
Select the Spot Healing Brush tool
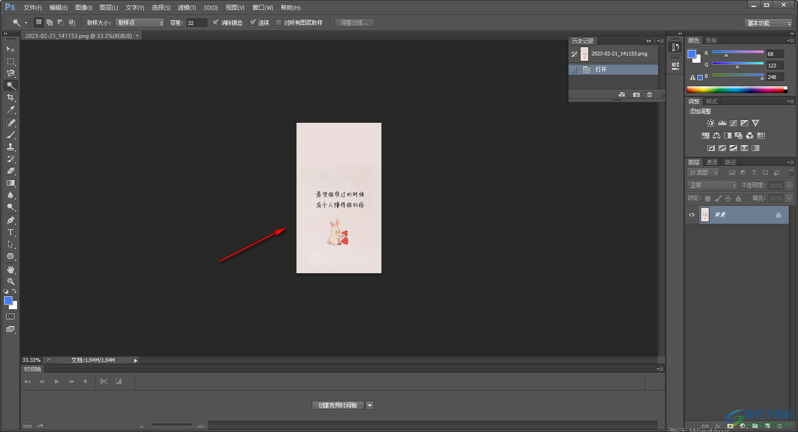pyautogui.click(x=11, y=123)
